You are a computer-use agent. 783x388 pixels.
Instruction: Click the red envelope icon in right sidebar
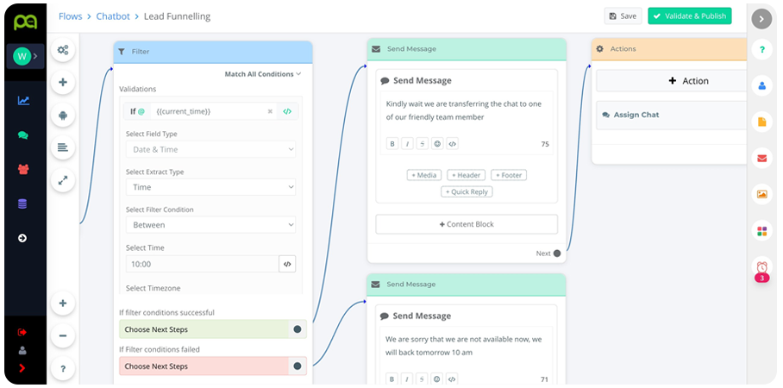coord(761,158)
